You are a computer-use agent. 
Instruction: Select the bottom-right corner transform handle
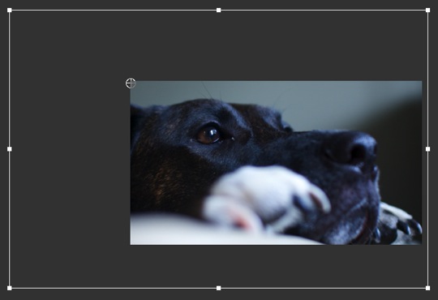coord(428,288)
